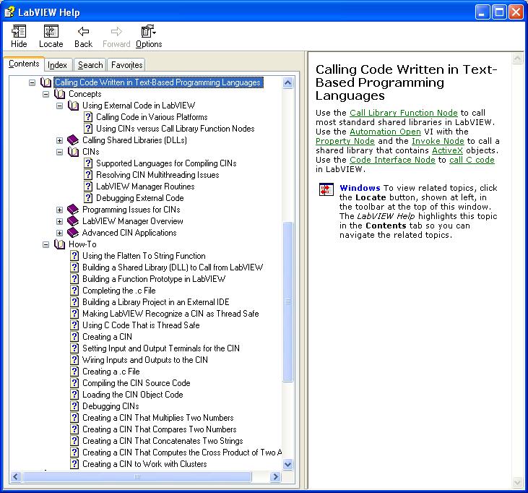Click the LabVIEW Help title bar icon

click(x=9, y=12)
